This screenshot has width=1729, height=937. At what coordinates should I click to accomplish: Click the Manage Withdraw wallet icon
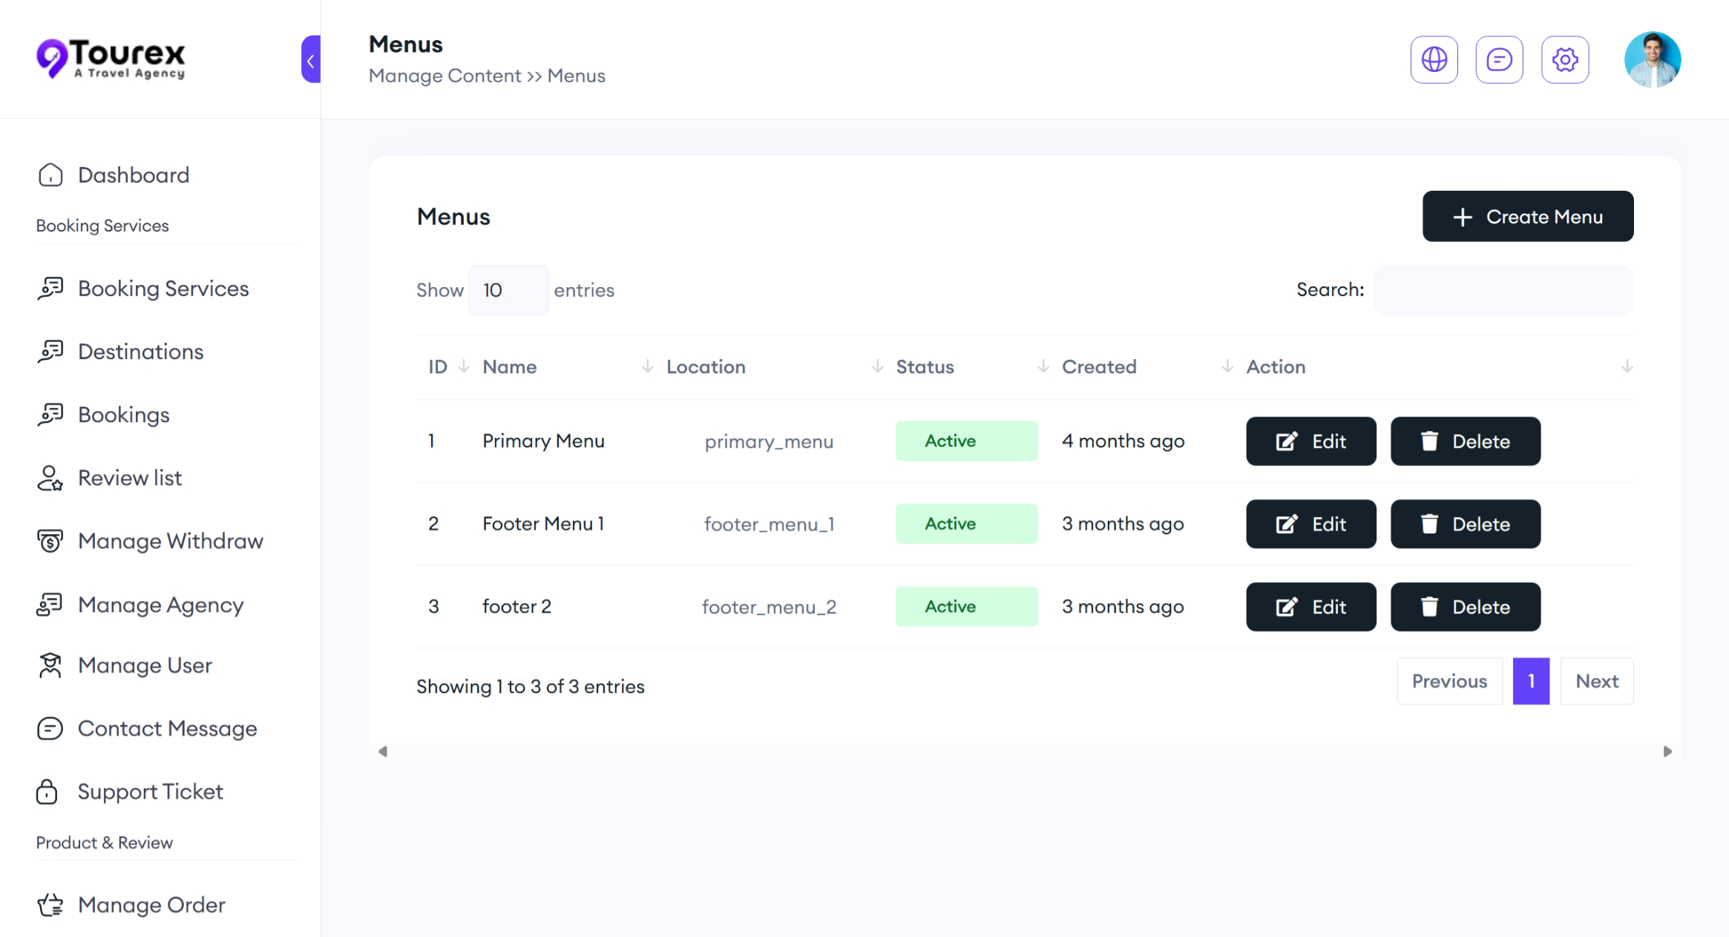pos(50,541)
